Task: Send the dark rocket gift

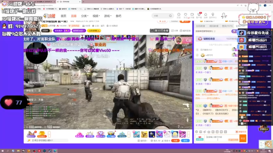Action: [x=152, y=134]
